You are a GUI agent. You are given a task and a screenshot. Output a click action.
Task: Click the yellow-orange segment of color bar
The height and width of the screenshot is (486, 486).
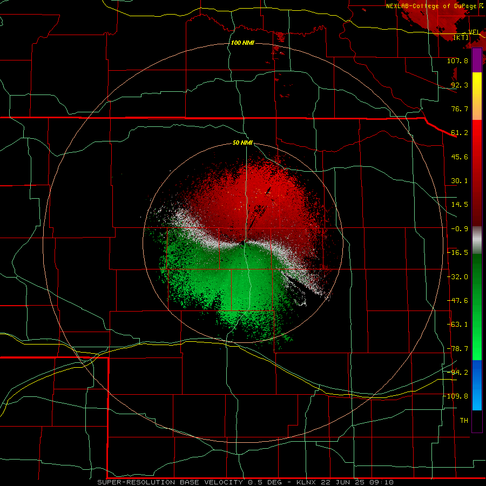click(477, 96)
